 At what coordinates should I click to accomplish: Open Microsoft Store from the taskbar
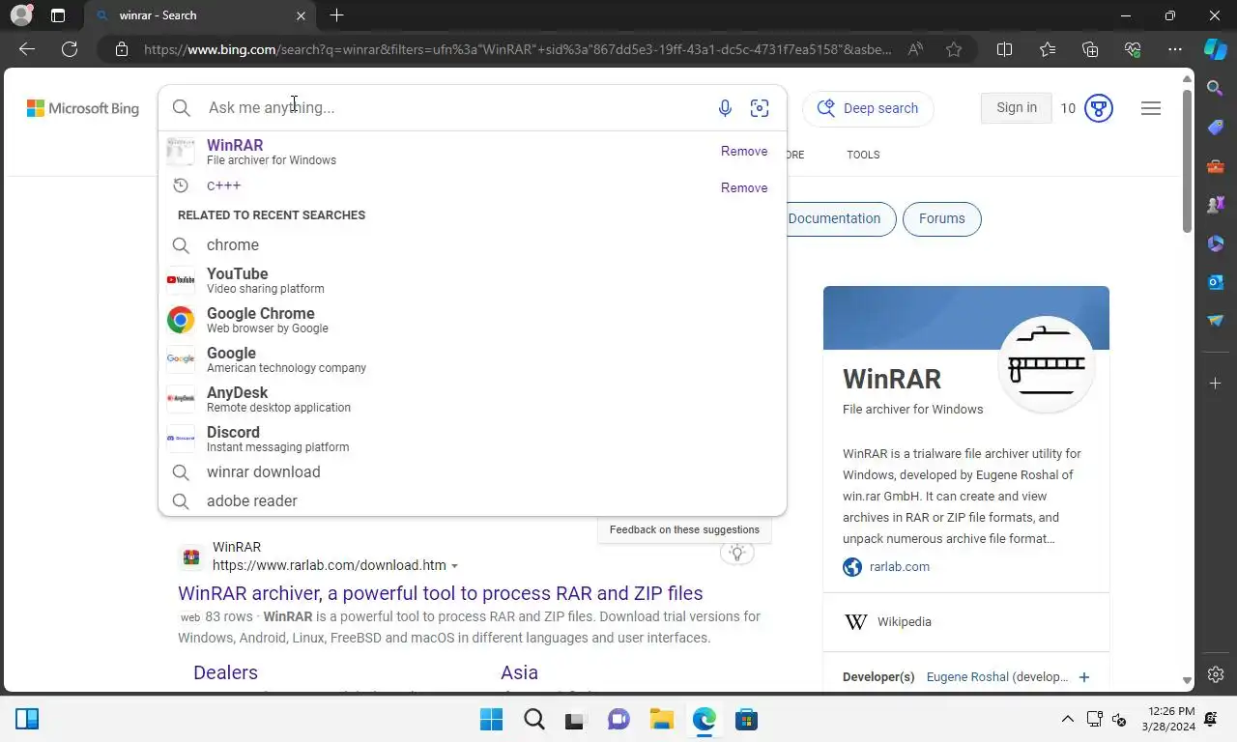[746, 720]
